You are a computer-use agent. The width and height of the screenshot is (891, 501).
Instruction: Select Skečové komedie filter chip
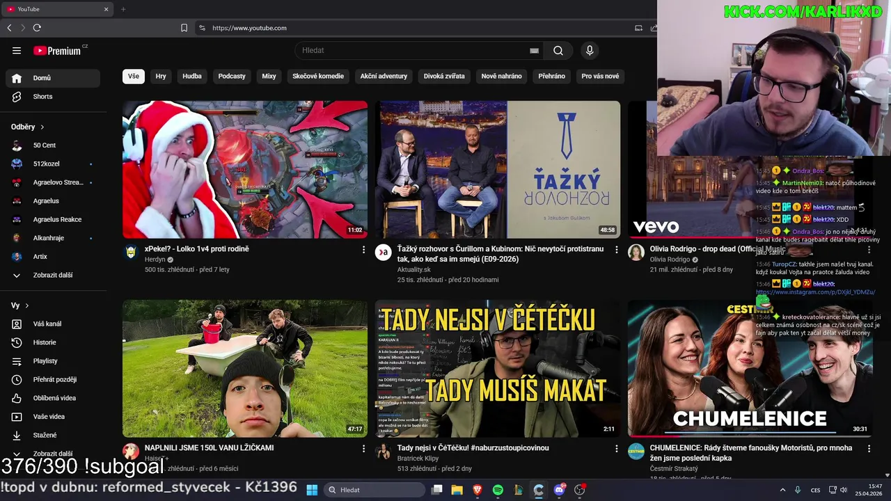click(318, 76)
